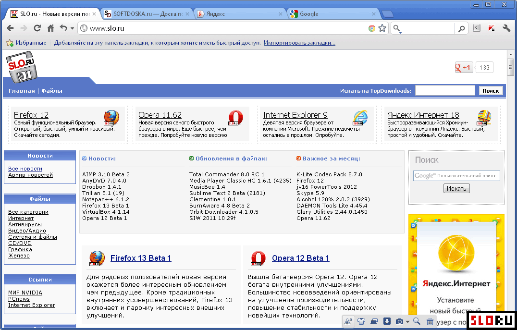Switch to the Google tab

333,14
